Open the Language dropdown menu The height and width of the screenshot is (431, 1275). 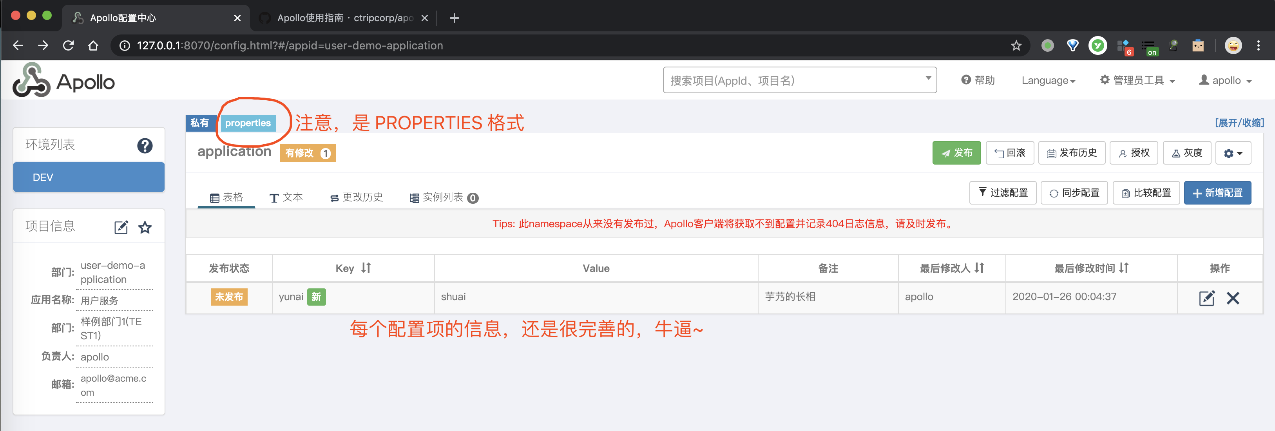pos(1048,81)
